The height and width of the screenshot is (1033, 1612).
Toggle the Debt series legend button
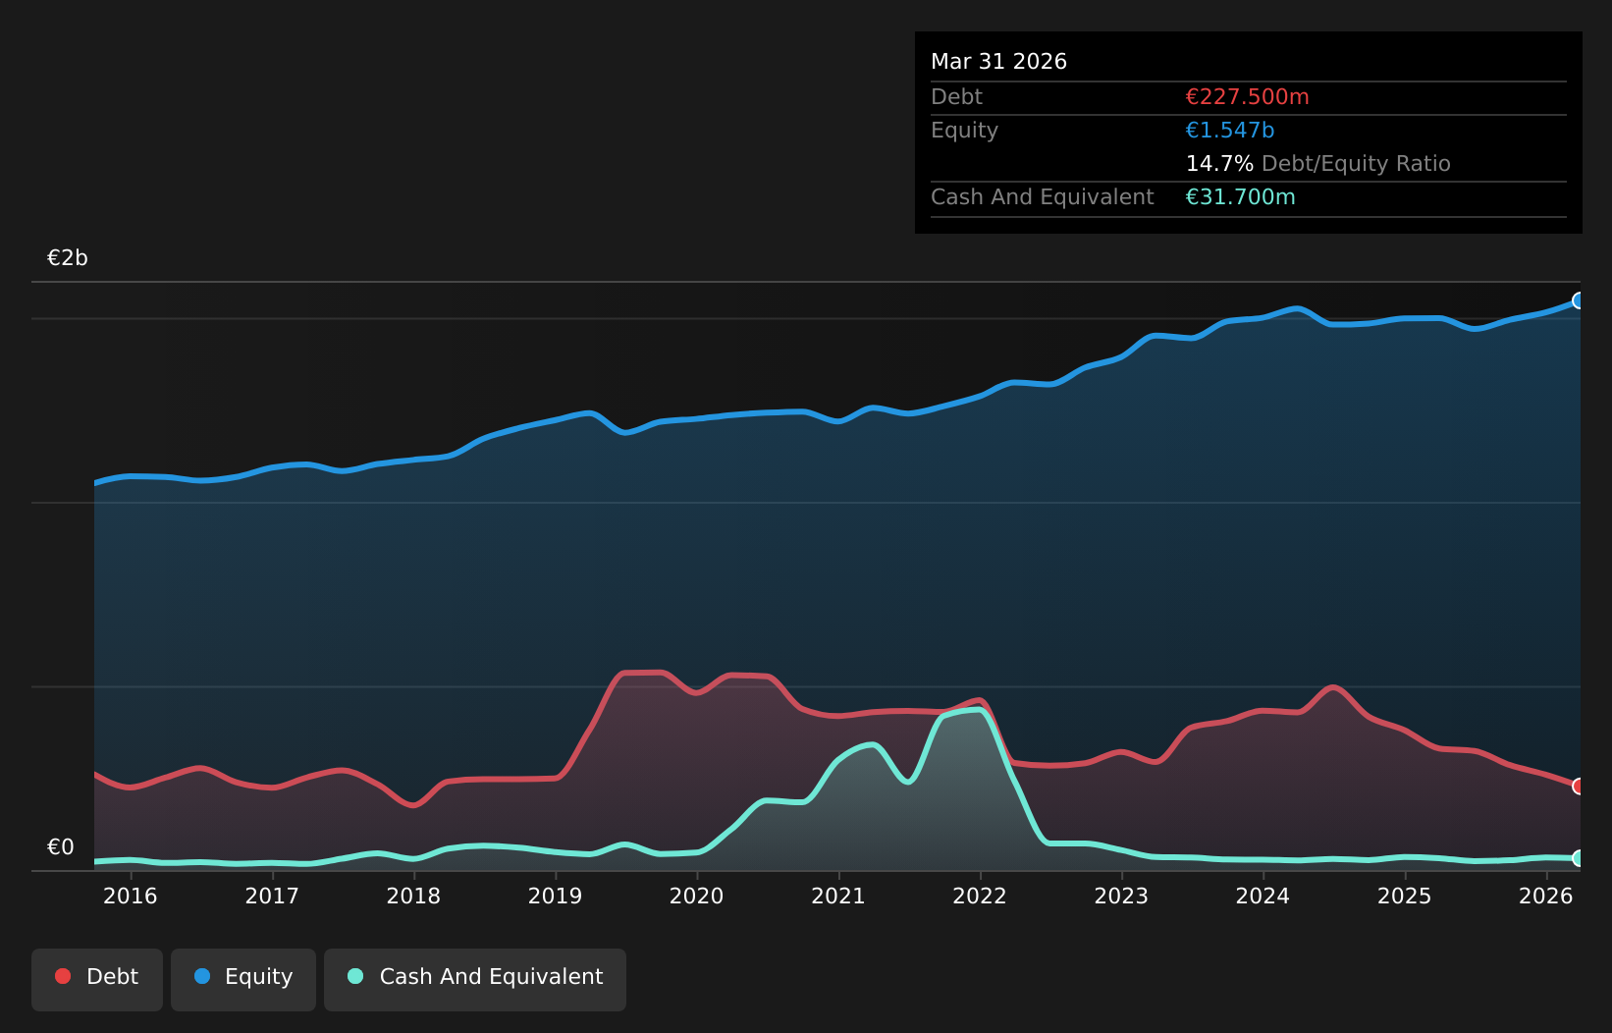[x=97, y=979]
